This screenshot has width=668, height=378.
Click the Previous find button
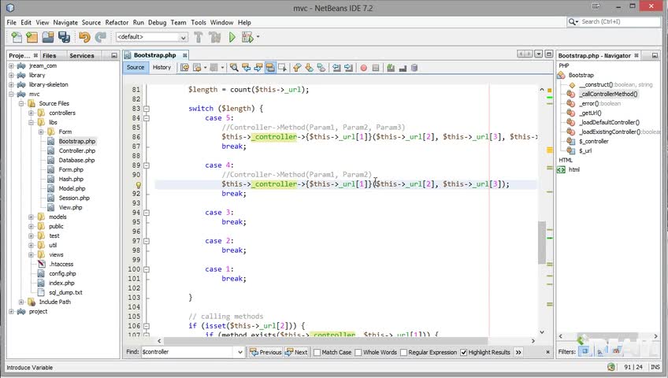[265, 352]
